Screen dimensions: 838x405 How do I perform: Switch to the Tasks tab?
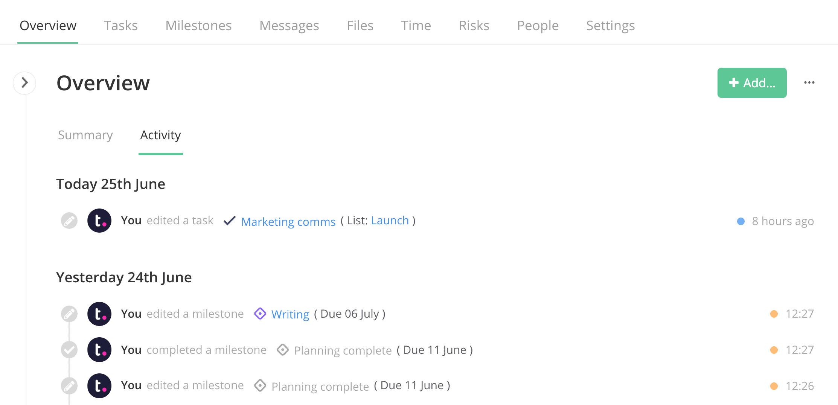pyautogui.click(x=121, y=26)
